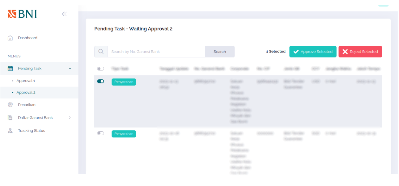
Task: Focus the Search by No. Garansi Bank field
Action: (156, 52)
